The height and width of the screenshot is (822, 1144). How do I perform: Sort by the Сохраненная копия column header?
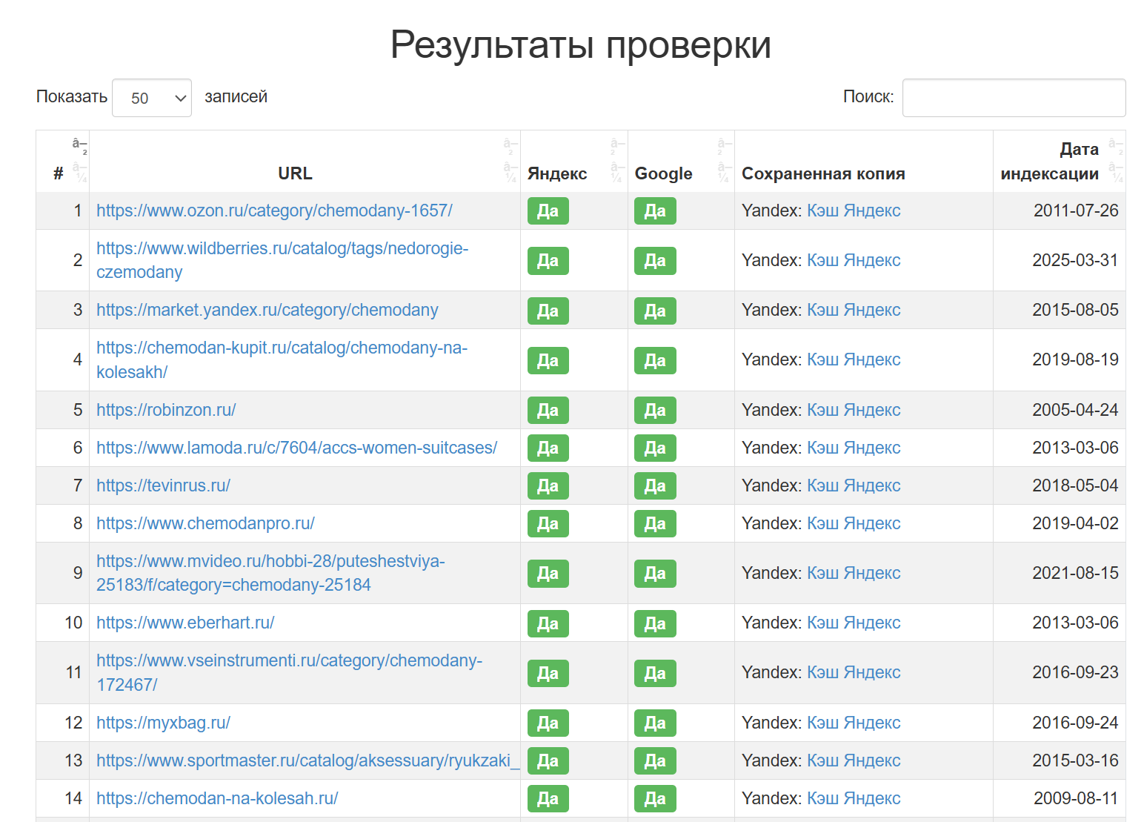click(x=863, y=162)
